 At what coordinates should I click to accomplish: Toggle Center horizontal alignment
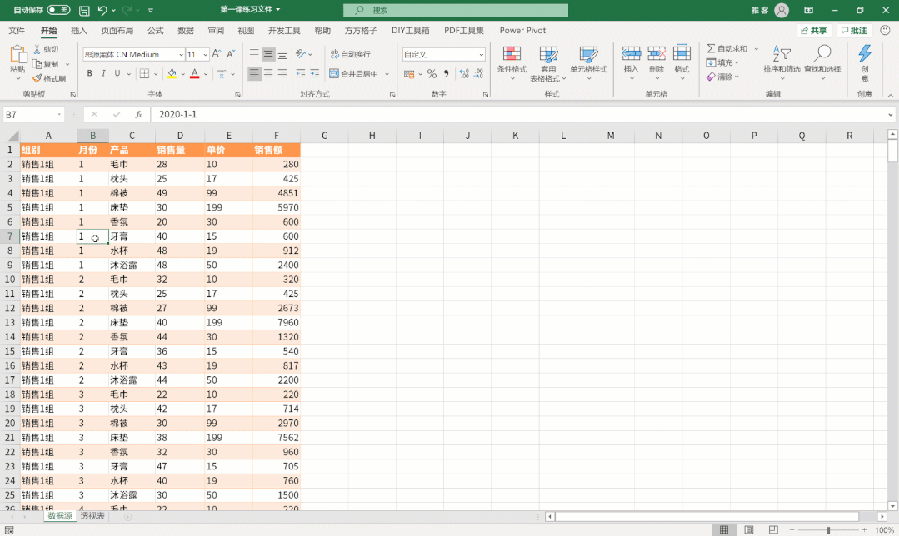[268, 73]
